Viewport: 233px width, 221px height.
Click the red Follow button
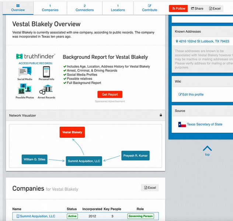click(178, 8)
